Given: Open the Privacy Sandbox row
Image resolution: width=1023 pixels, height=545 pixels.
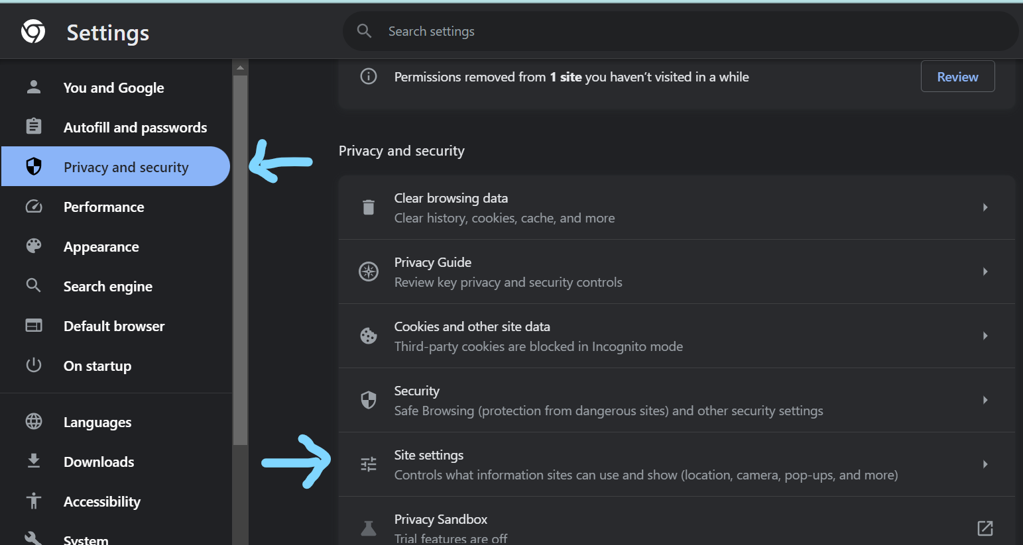Looking at the screenshot, I should click(677, 521).
